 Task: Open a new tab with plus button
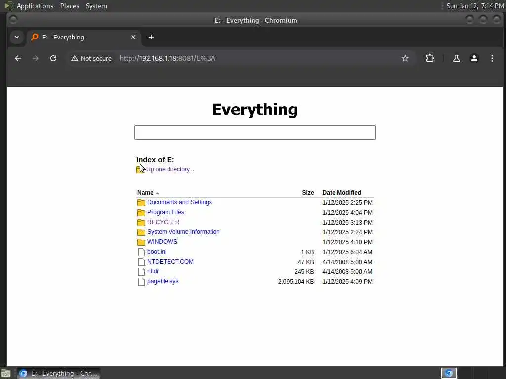point(151,37)
